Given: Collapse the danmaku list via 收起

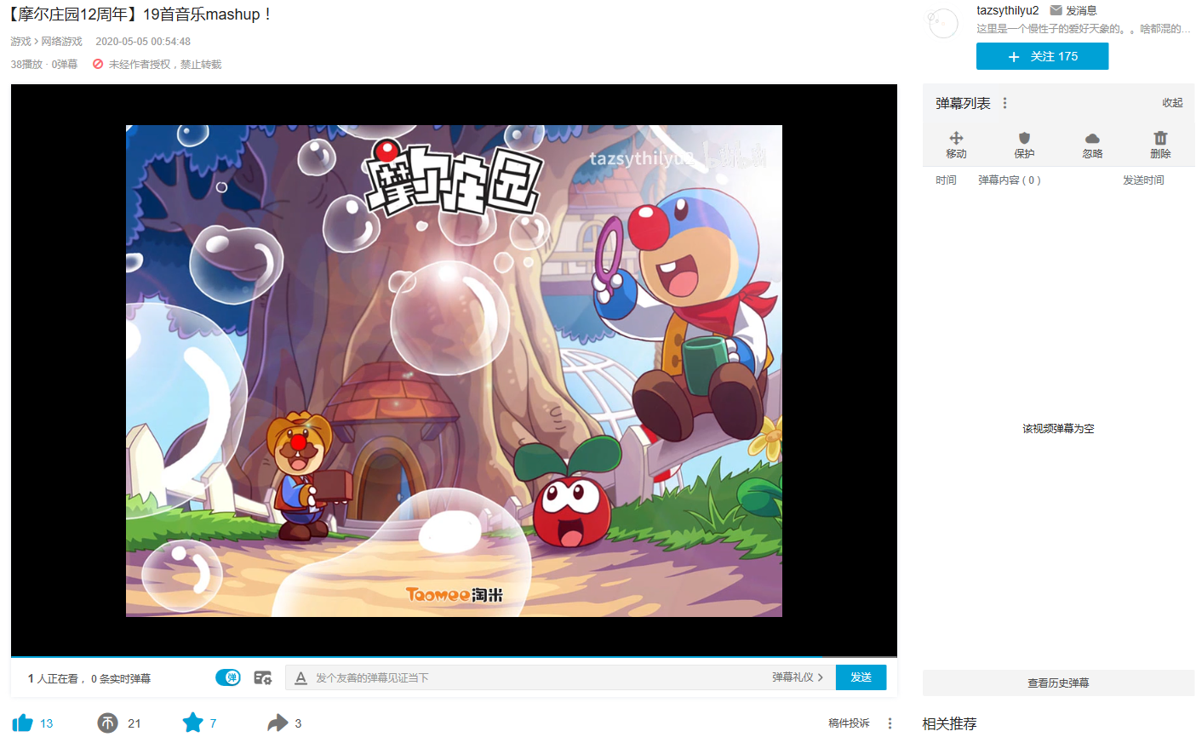Looking at the screenshot, I should tap(1172, 103).
